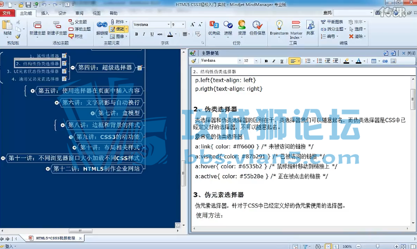Switch to the Design (设计) tab
Image resolution: width=417 pixels, height=249 pixels.
[x=62, y=13]
